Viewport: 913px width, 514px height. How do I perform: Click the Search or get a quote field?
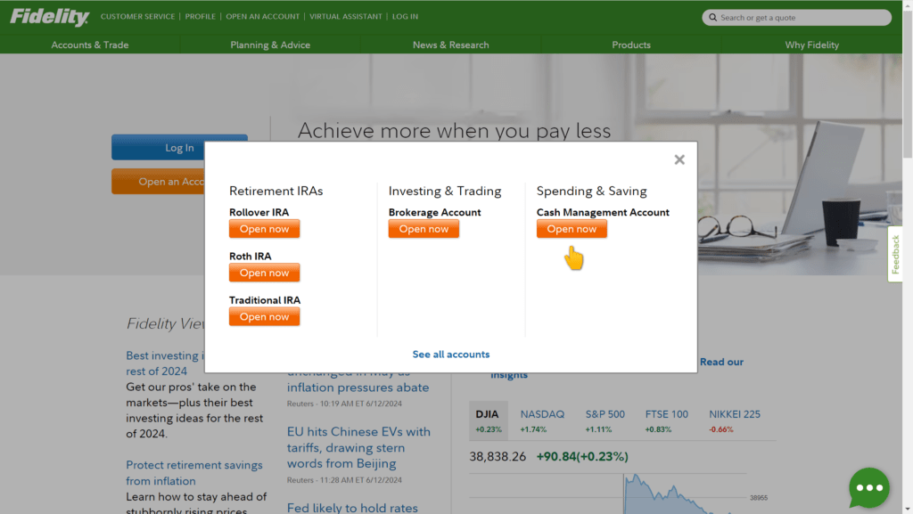[796, 18]
